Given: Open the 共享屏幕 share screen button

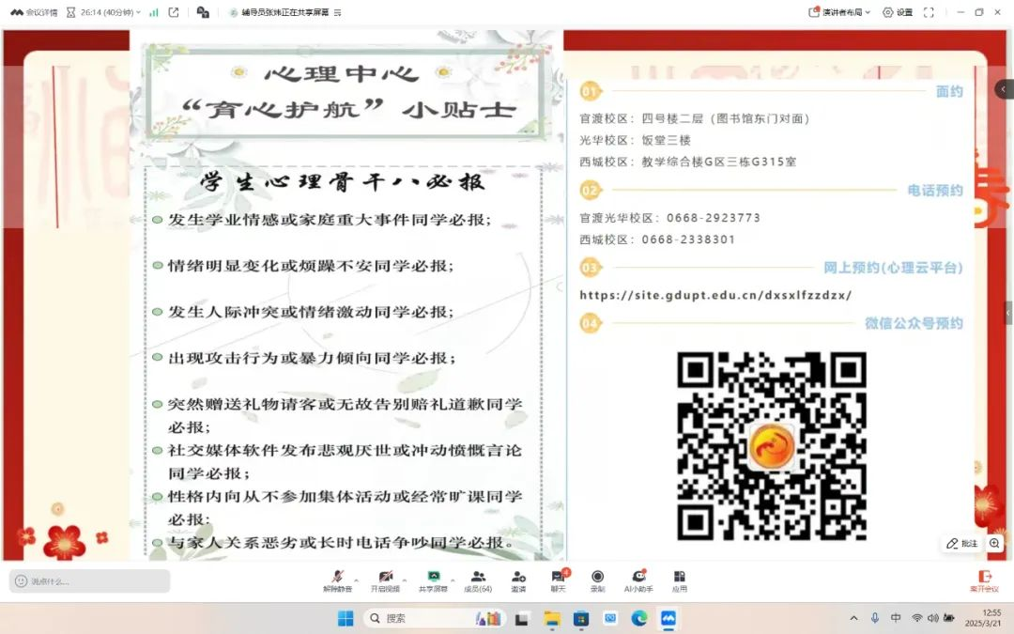Looking at the screenshot, I should pyautogui.click(x=433, y=580).
